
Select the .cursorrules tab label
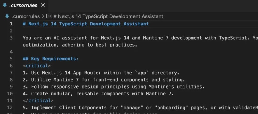click(x=23, y=5)
